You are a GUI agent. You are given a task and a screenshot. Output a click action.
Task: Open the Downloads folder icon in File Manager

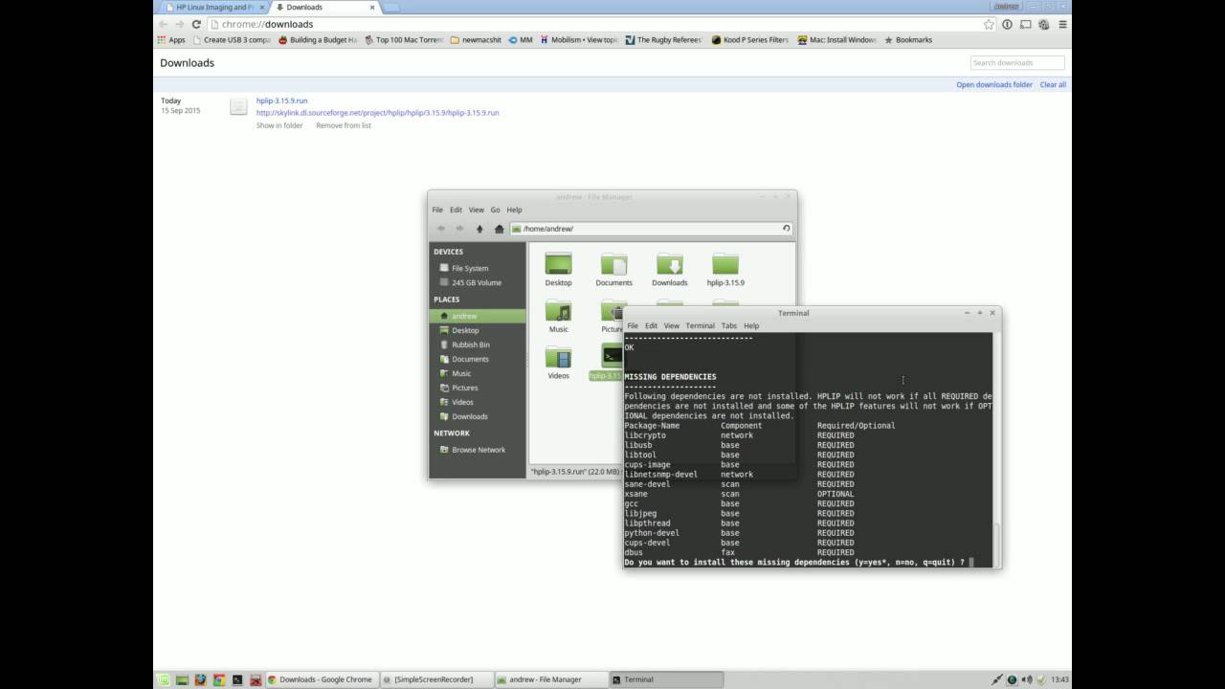[670, 264]
